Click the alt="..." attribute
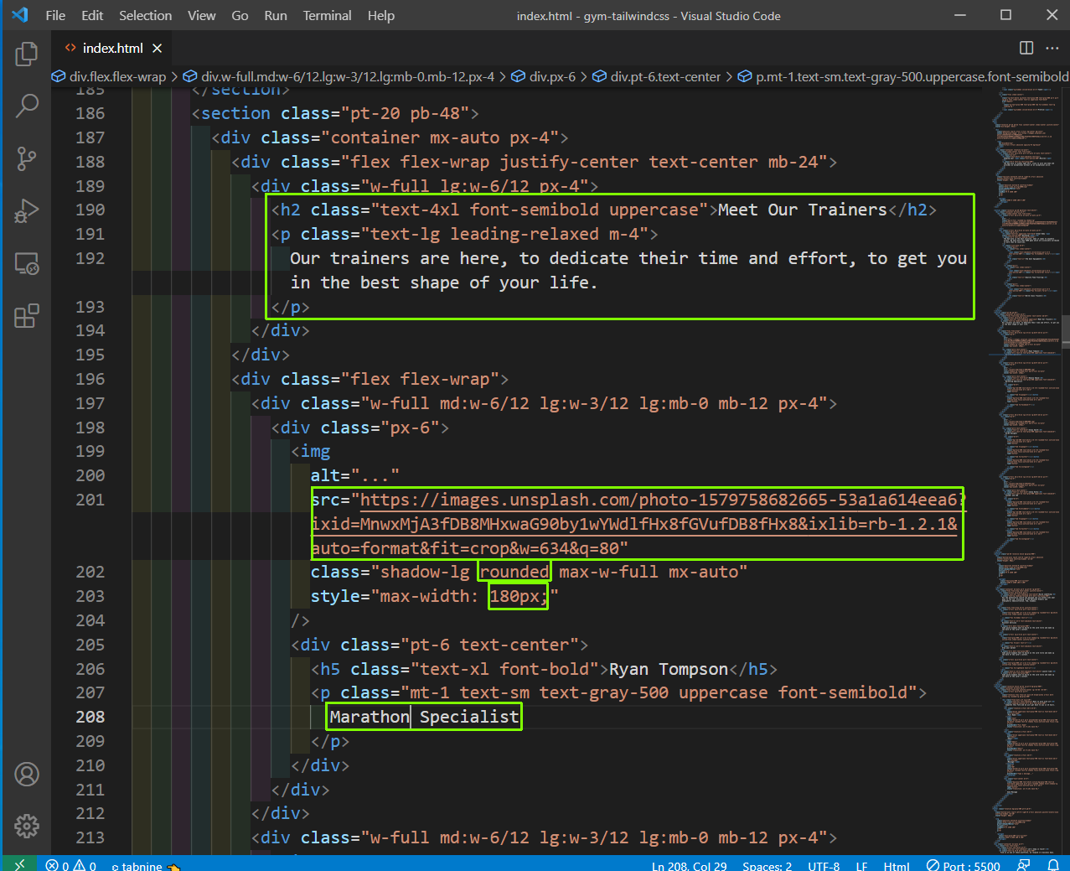This screenshot has height=871, width=1070. [355, 475]
